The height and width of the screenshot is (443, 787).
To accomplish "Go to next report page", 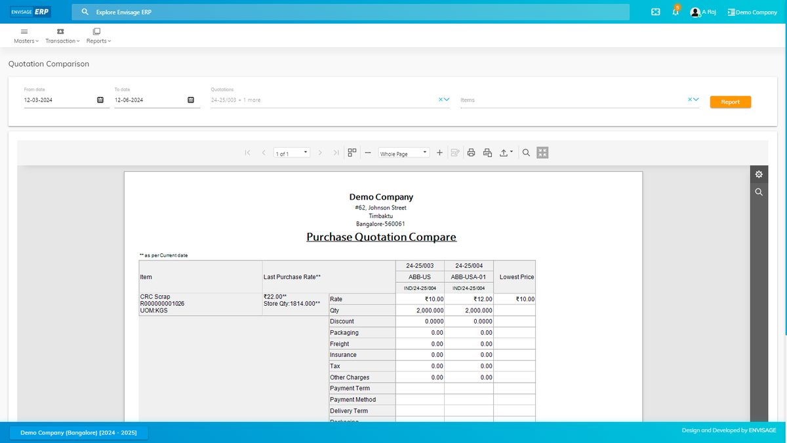I will point(320,152).
